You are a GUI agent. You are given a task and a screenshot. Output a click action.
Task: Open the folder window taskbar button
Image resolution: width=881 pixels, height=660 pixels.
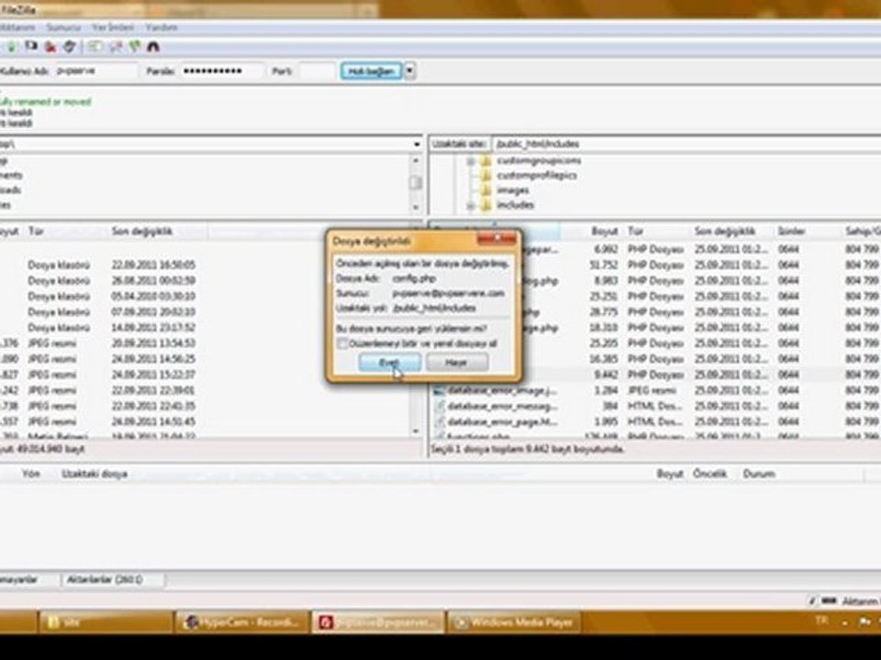click(x=106, y=622)
